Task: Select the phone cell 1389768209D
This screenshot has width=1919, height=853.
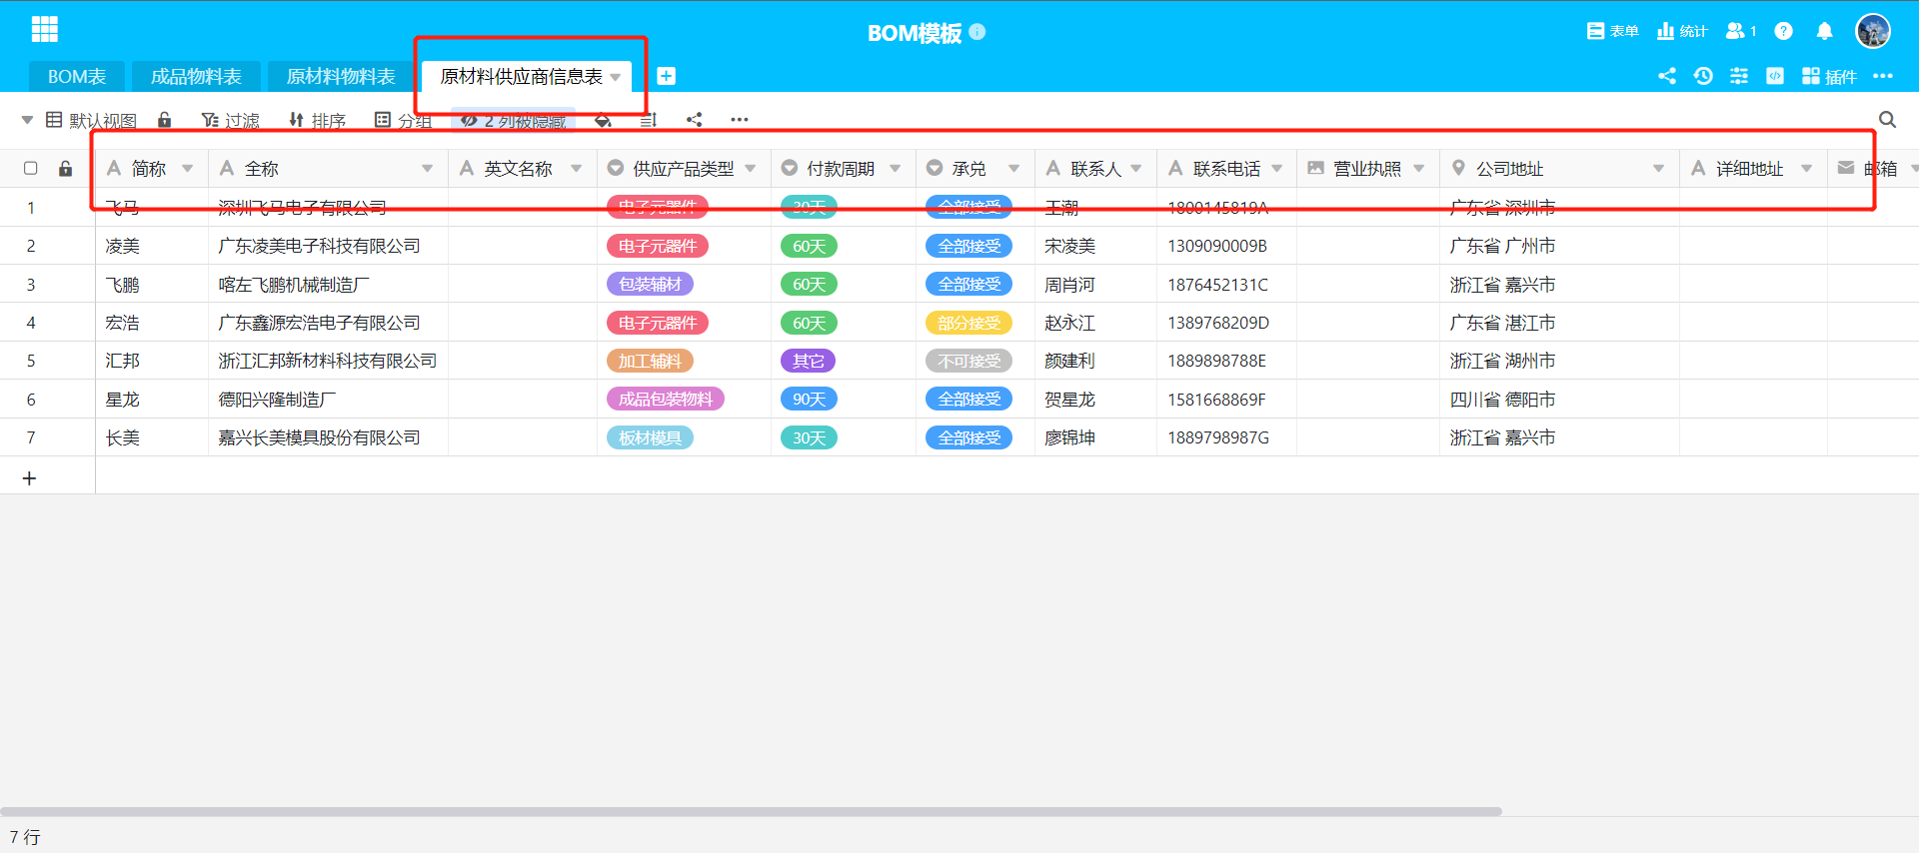Action: tap(1226, 323)
